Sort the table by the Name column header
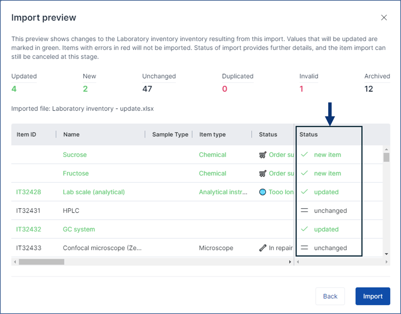401x314 pixels. (x=70, y=134)
